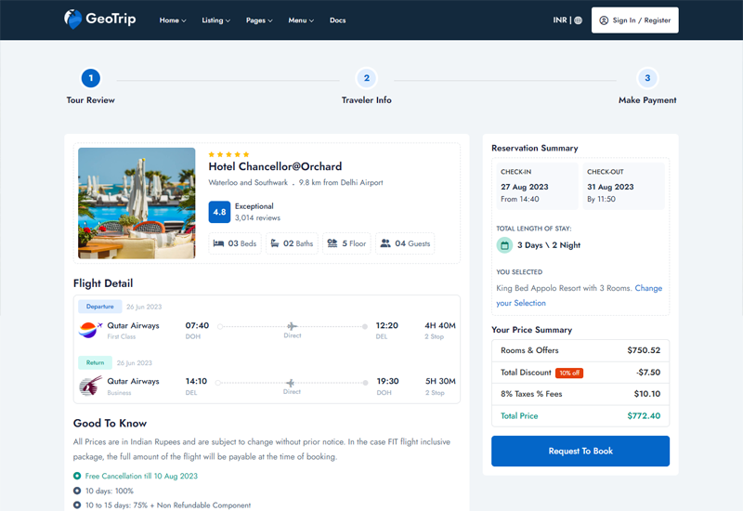743x511 pixels.
Task: Go to step 2 Traveler Info
Action: pyautogui.click(x=367, y=79)
